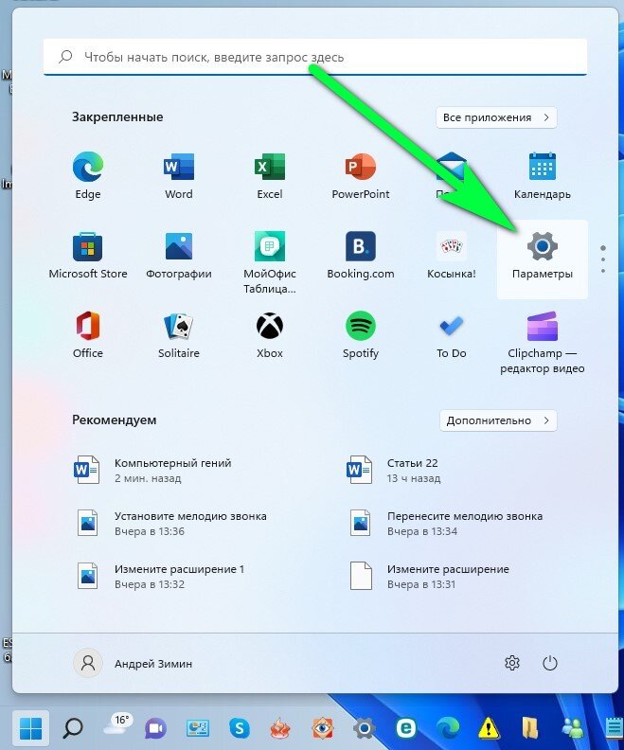Click the yellow warning triangle taskbar icon
The height and width of the screenshot is (750, 624).
tap(489, 728)
